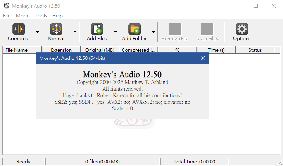
Task: Click the Monkey's Audio title bar app icon
Action: (7, 6)
